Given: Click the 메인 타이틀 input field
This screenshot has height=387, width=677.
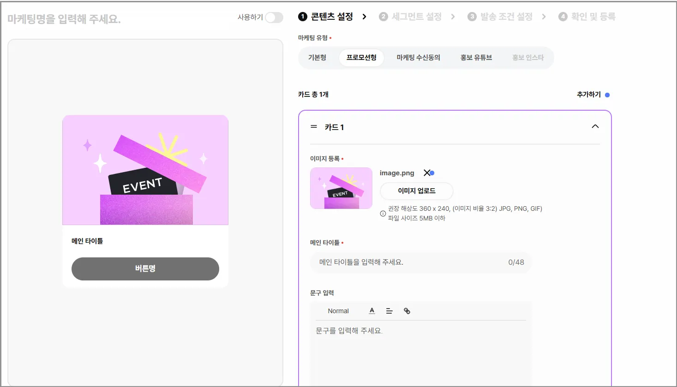Looking at the screenshot, I should (411, 262).
